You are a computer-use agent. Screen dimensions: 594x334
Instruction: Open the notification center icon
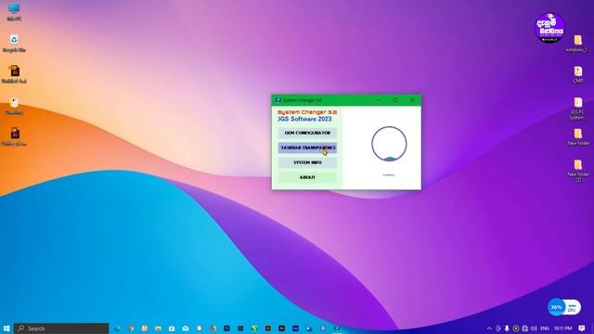(582, 328)
